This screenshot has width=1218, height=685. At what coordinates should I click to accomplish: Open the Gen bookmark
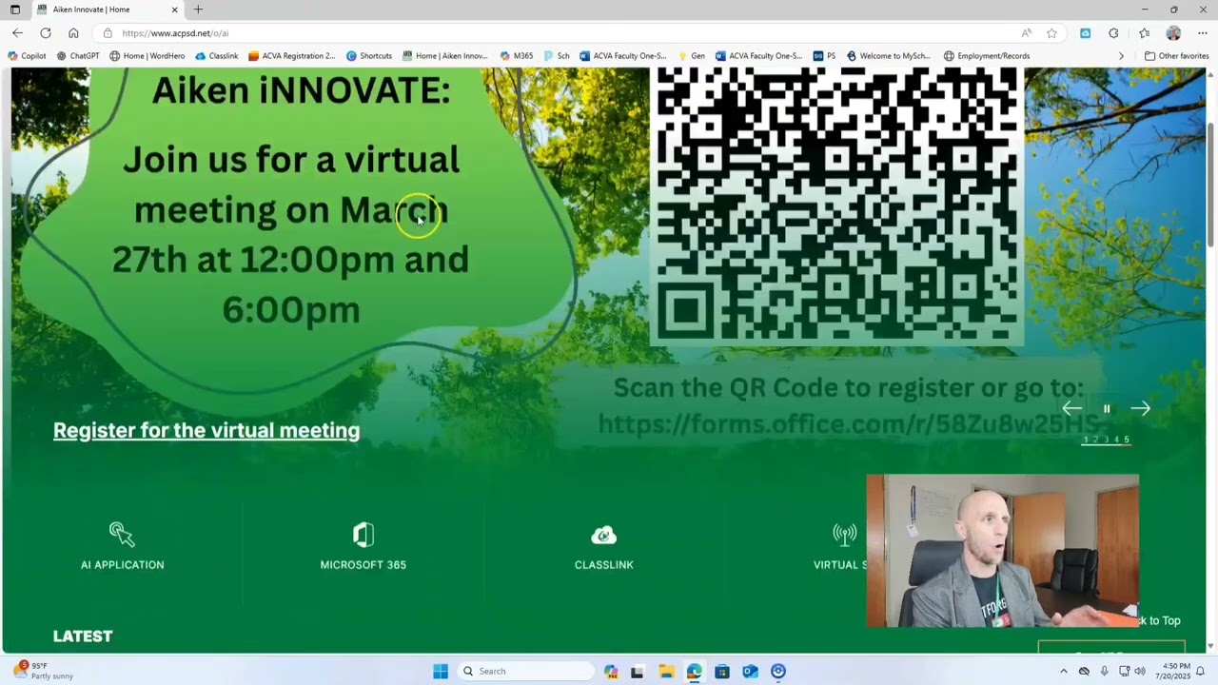pos(691,56)
